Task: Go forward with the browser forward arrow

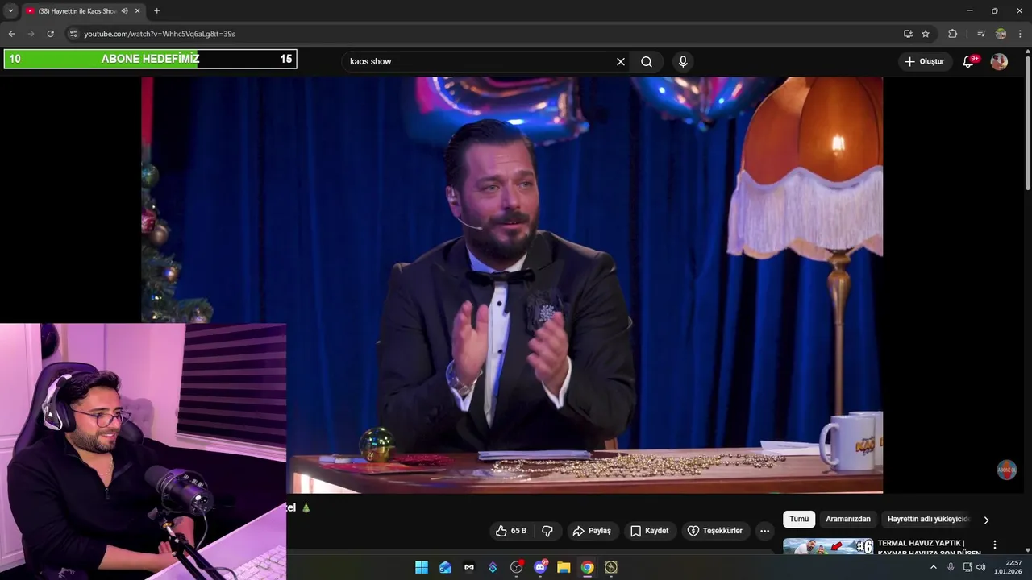Action: pyautogui.click(x=31, y=34)
